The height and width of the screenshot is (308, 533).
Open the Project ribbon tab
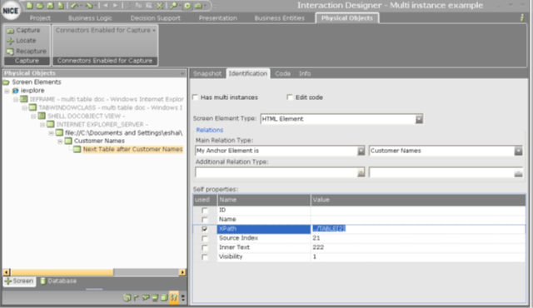click(x=40, y=18)
